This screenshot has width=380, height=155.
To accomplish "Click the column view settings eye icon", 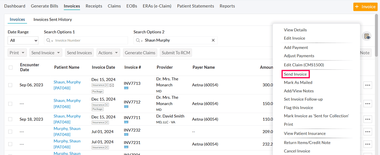I will click(x=367, y=36).
